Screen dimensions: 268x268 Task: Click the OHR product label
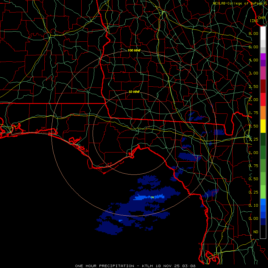click(262, 18)
